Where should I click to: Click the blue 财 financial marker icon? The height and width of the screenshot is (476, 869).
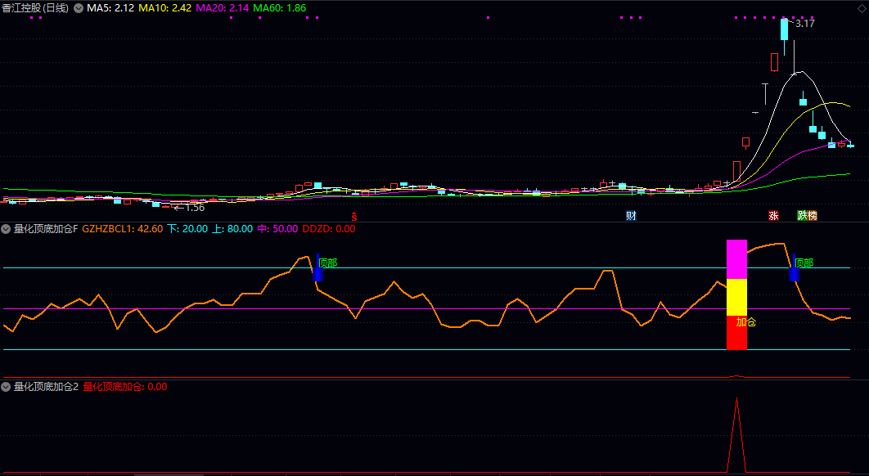[x=631, y=216]
